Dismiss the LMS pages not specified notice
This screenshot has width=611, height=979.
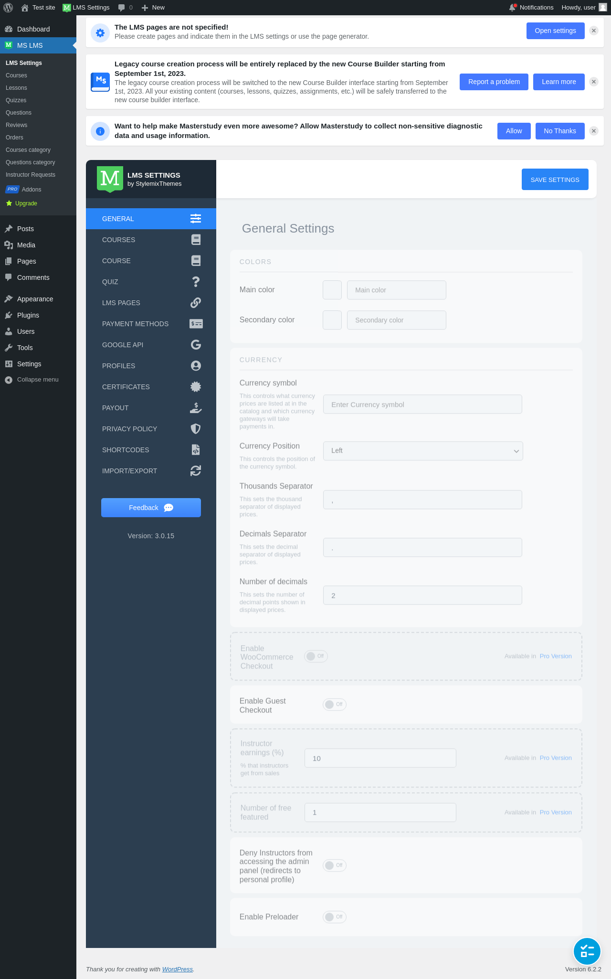click(594, 31)
